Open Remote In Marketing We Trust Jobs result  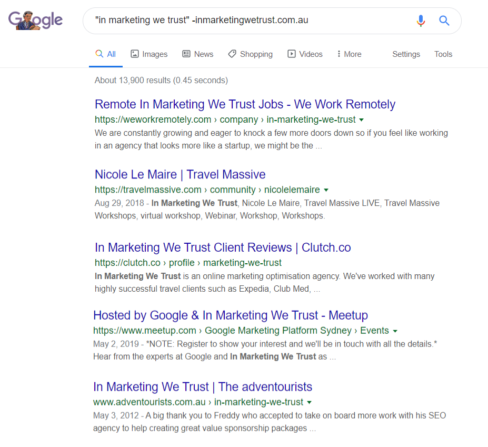(245, 104)
